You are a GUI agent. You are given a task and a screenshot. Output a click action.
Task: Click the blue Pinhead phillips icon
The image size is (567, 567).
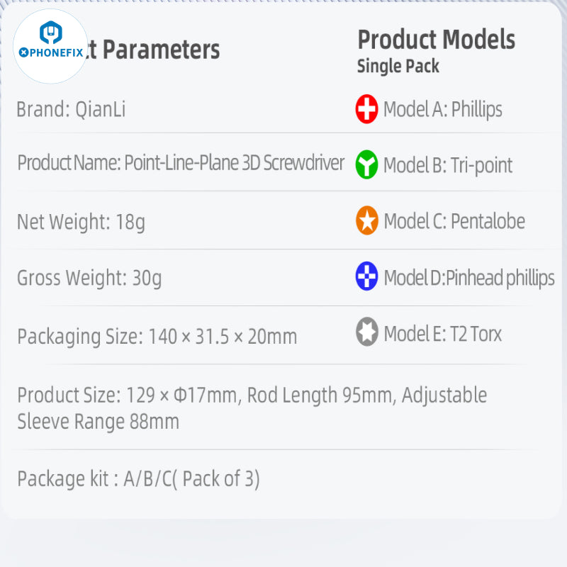click(366, 276)
